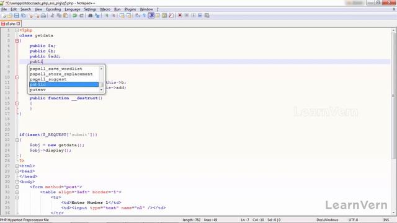Viewport: 397px width, 223px height.
Task: Collapse the class fold at line 3
Action: pos(17,41)
